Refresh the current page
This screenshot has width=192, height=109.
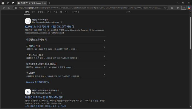pyautogui.click(x=9, y=8)
